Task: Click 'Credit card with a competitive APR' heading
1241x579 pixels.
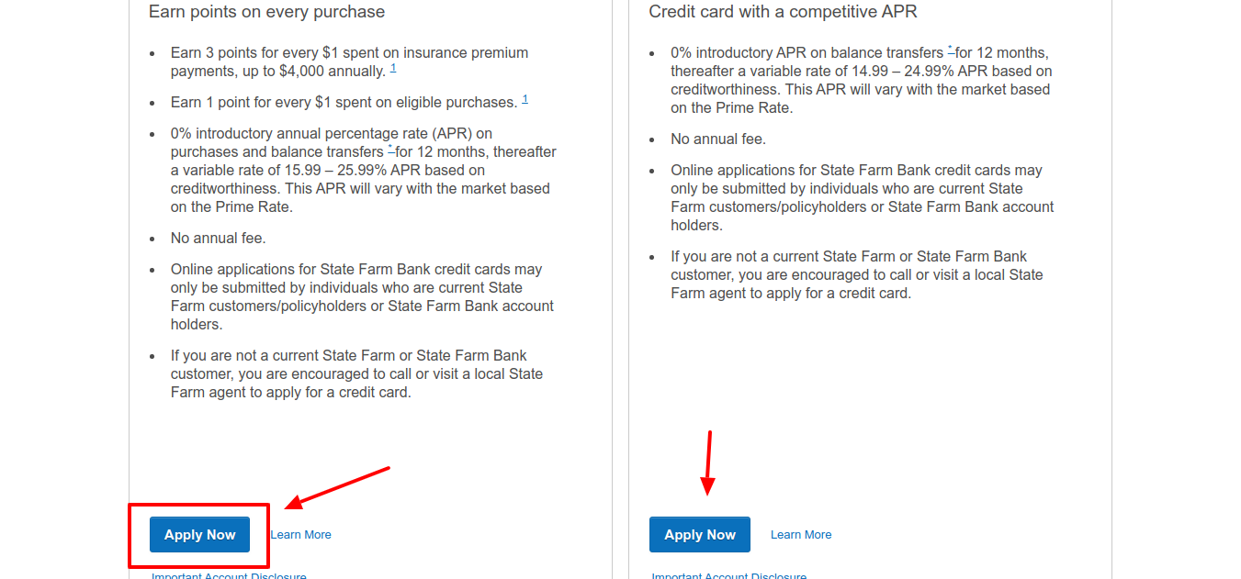Action: tap(783, 12)
